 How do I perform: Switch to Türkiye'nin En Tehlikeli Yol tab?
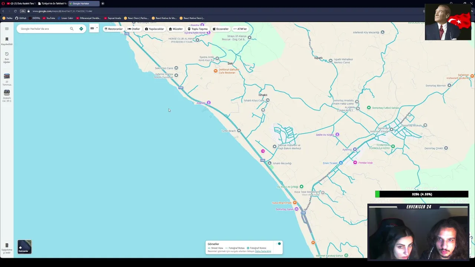click(x=53, y=3)
